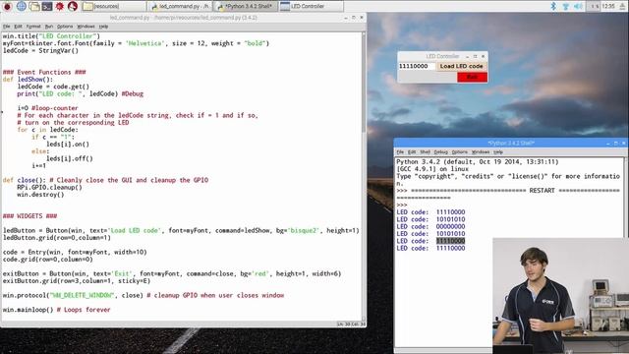Maximize the LED Controller window

coord(475,56)
